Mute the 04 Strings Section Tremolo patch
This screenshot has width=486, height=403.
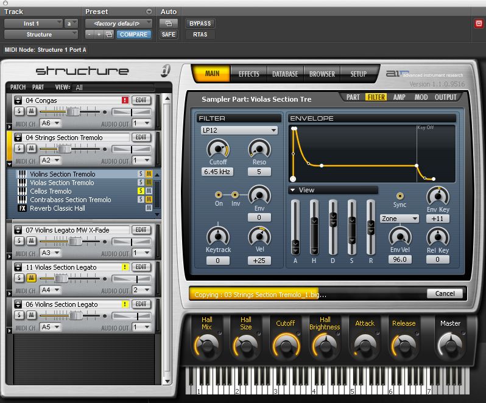pos(31,149)
